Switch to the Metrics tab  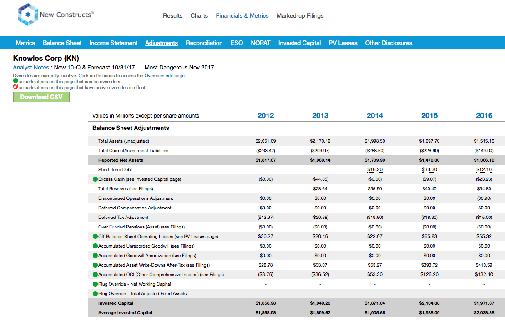tap(25, 43)
